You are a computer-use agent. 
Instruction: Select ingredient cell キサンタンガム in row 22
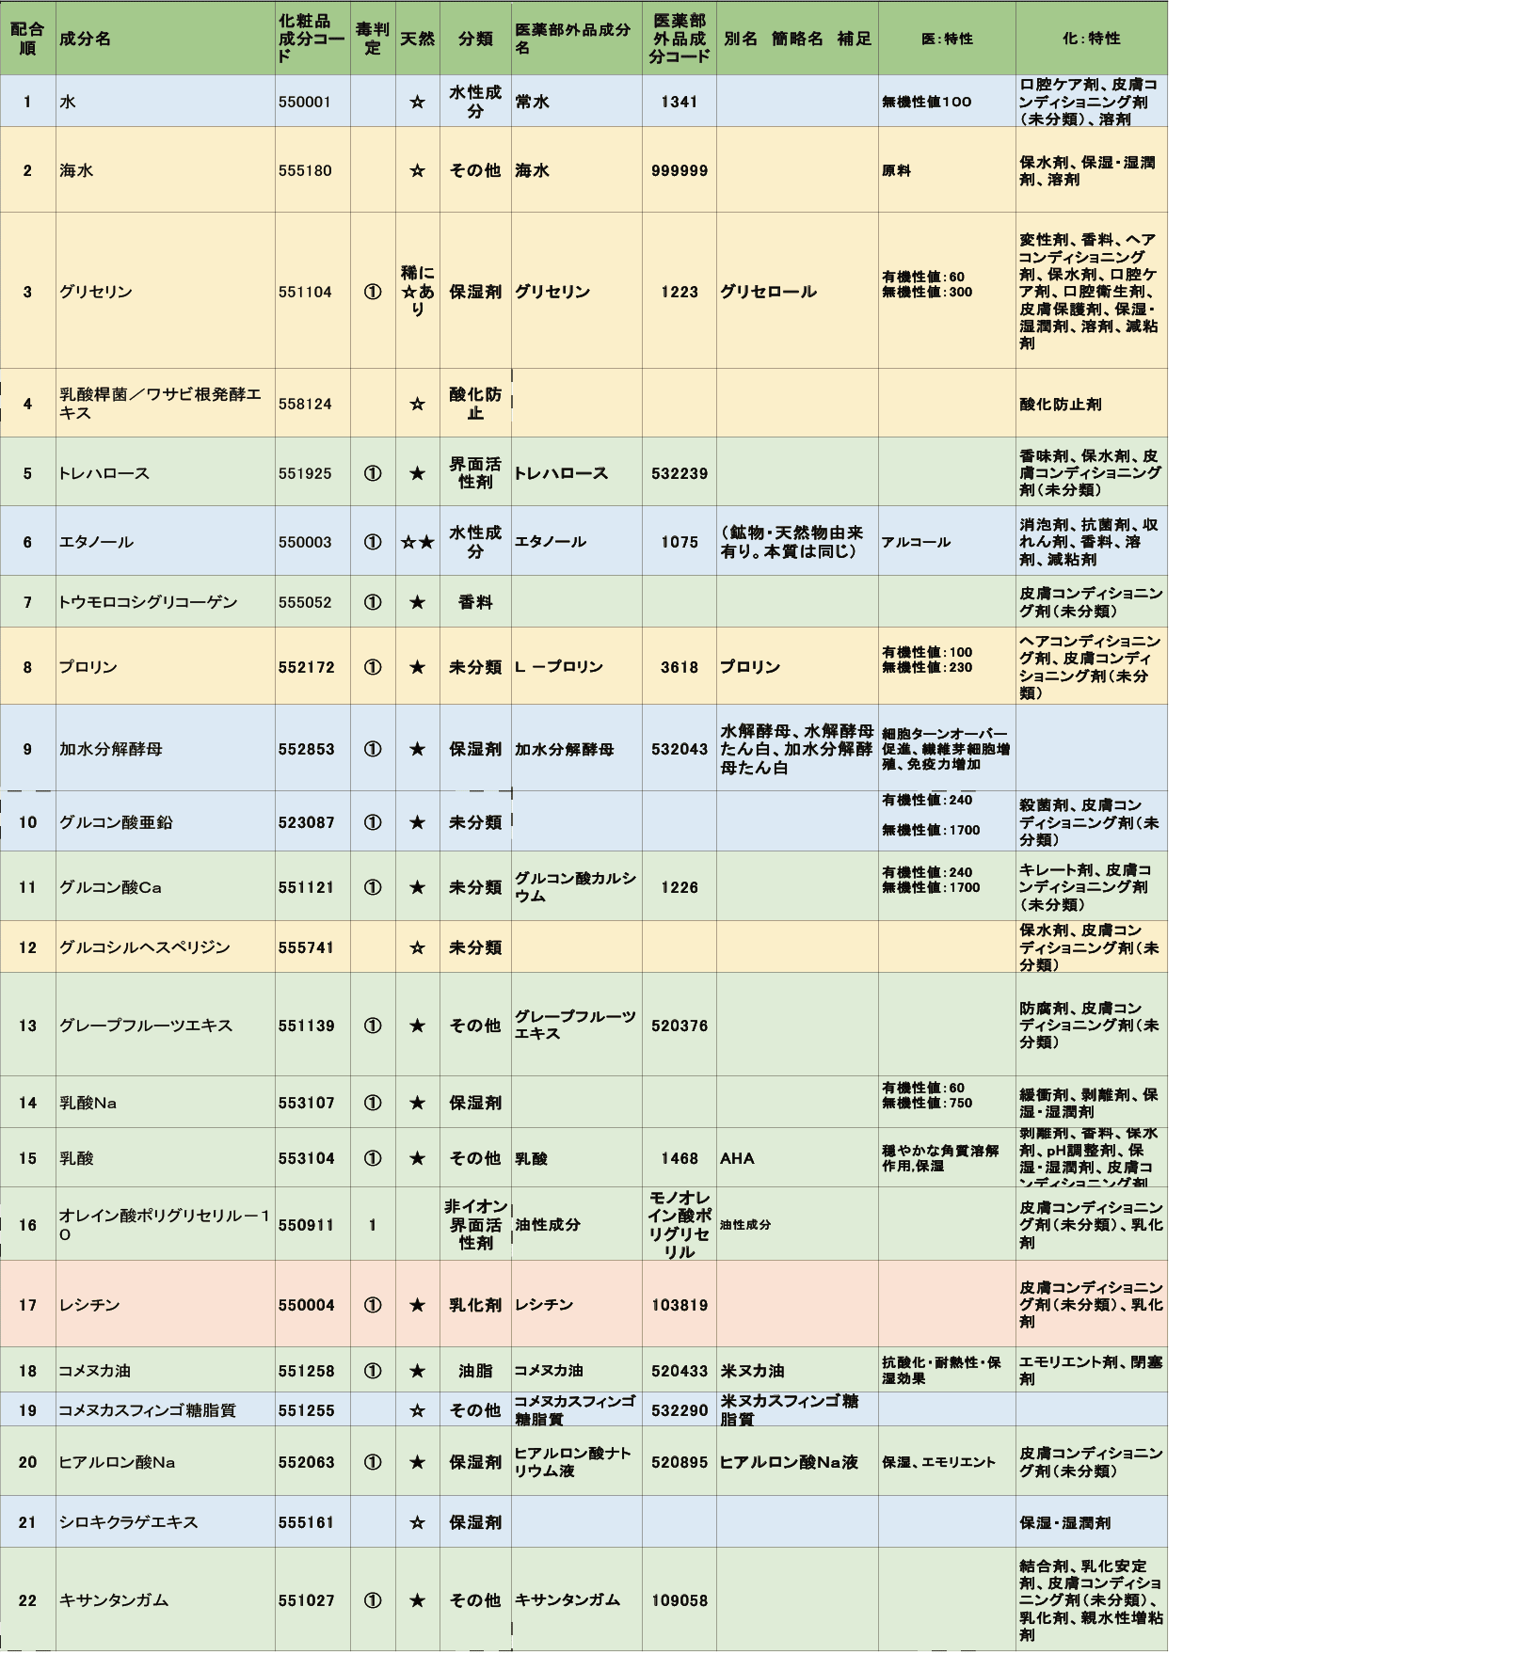click(166, 1599)
